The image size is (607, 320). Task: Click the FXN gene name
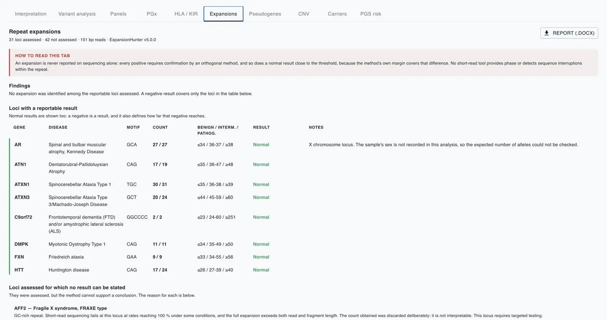pos(19,257)
